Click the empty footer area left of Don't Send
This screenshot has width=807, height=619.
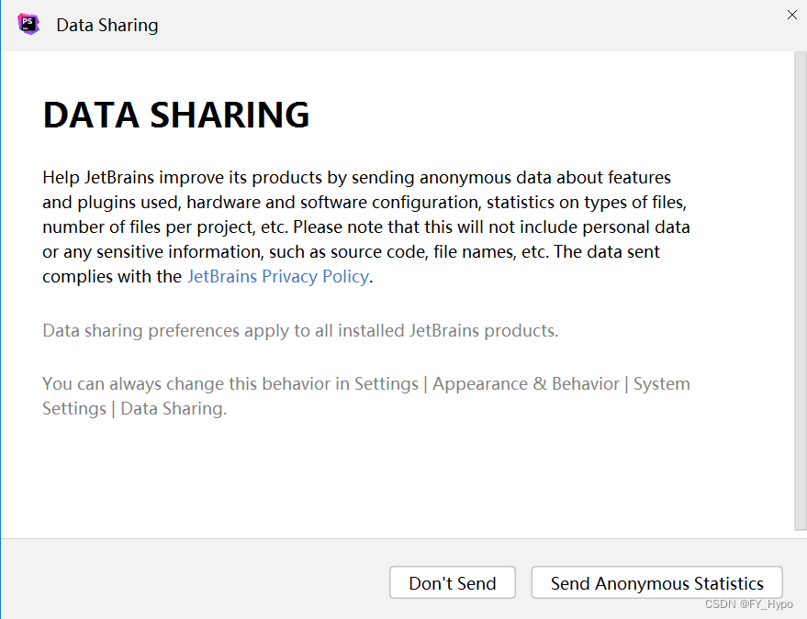tap(196, 581)
